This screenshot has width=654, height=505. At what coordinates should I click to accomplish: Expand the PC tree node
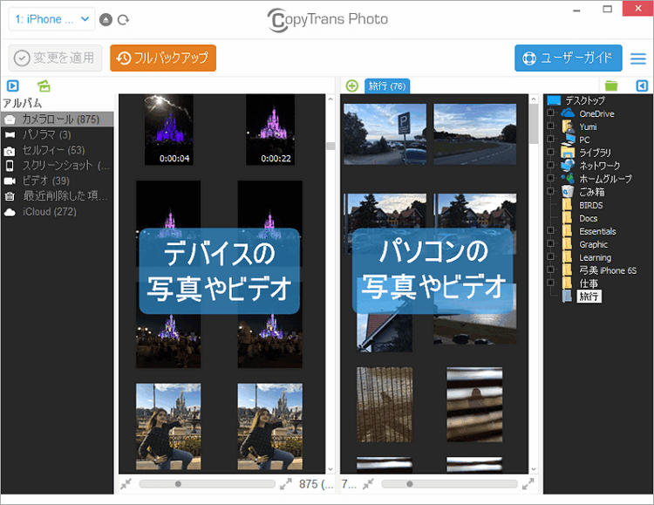(x=550, y=139)
